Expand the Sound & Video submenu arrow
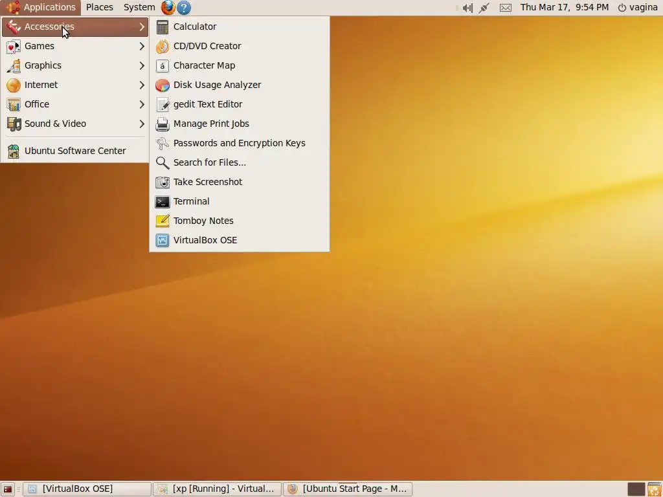 tap(142, 124)
